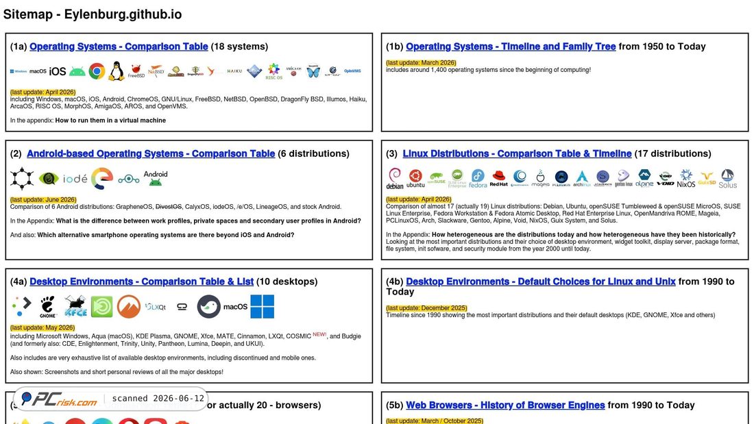The height and width of the screenshot is (424, 754).
Task: Click 'Which alternative smartphone operating systems' sentence
Action: [x=166, y=235]
